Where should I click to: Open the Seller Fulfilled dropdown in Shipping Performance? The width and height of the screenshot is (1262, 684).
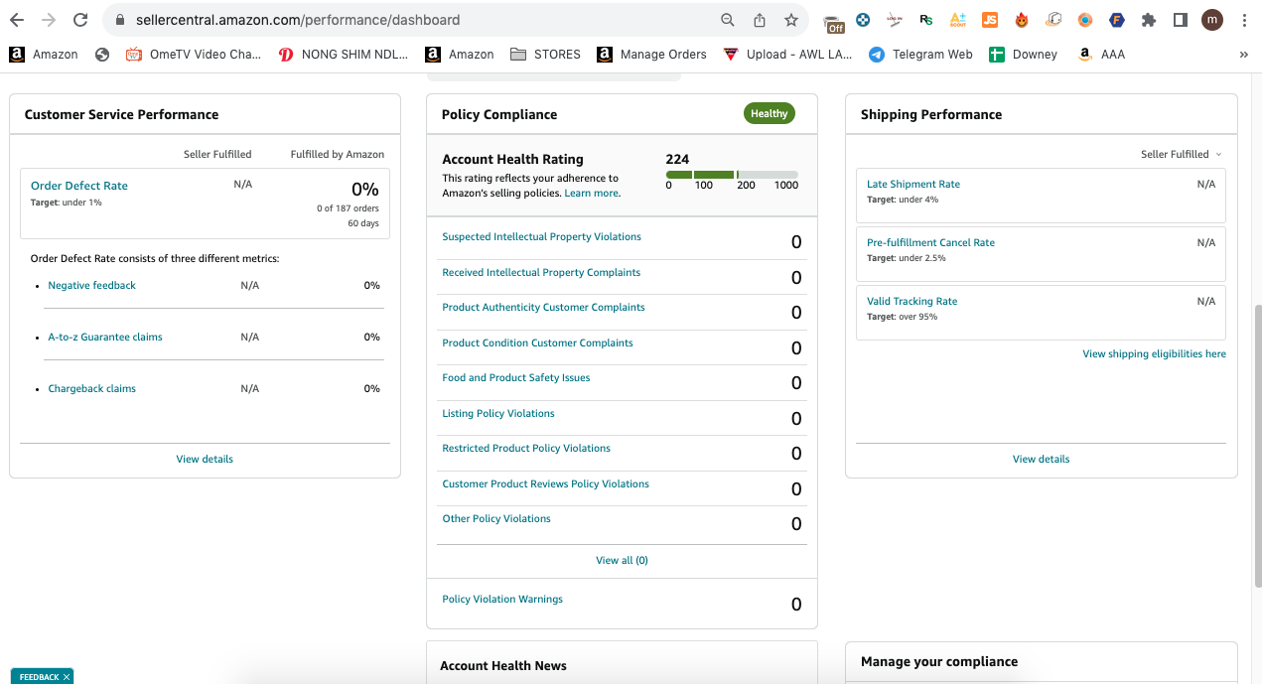click(1182, 154)
